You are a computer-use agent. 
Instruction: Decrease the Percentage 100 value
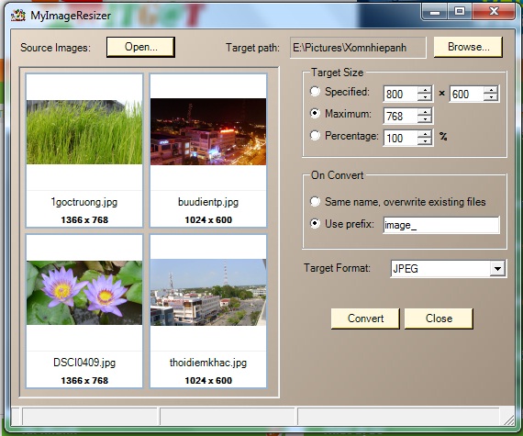tap(425, 141)
